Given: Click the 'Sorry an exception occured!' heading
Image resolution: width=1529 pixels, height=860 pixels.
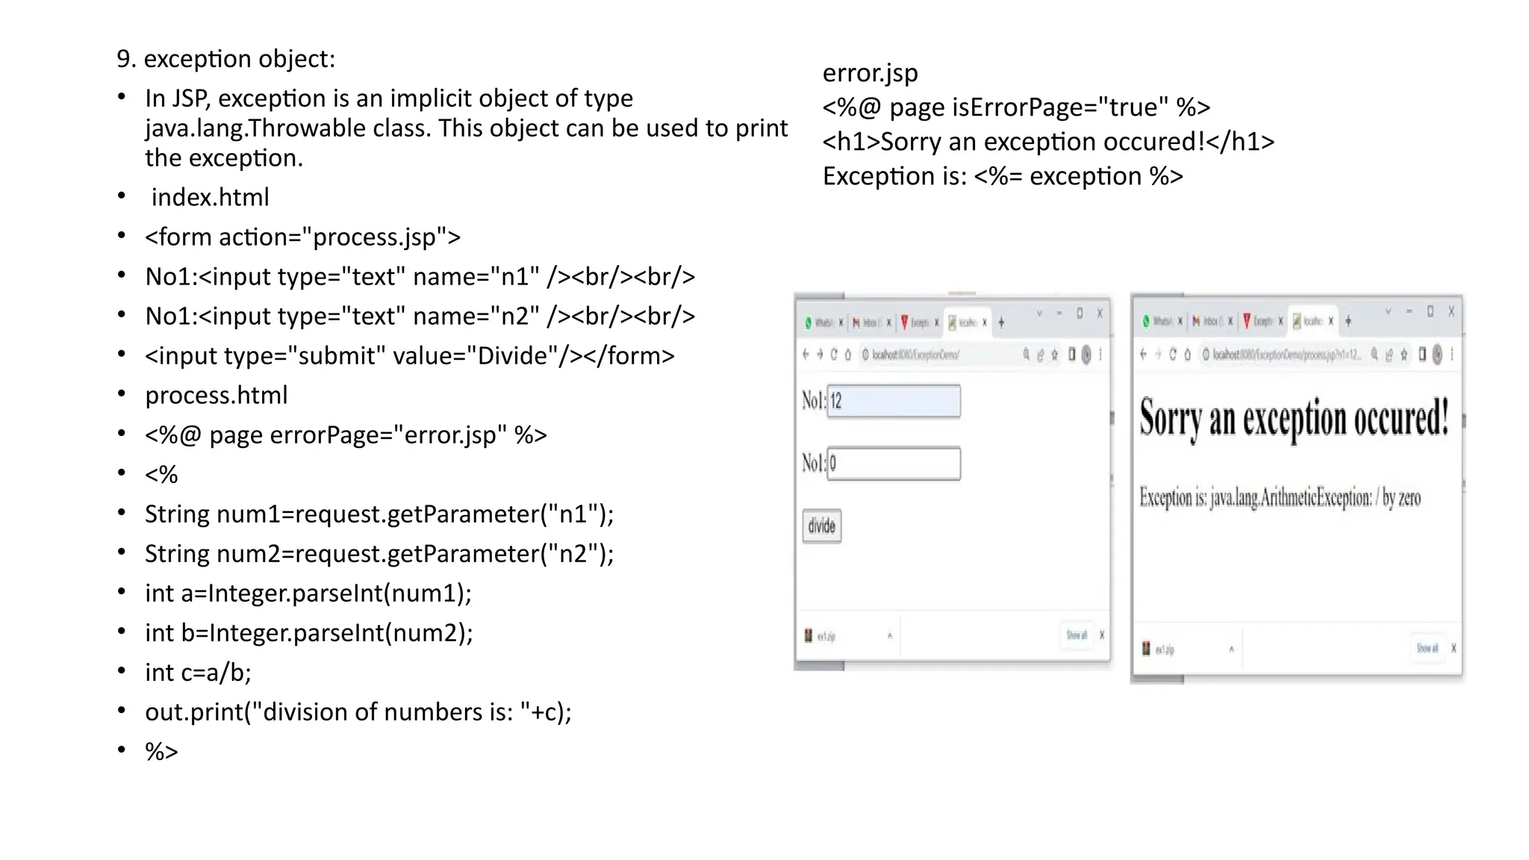Looking at the screenshot, I should point(1294,419).
